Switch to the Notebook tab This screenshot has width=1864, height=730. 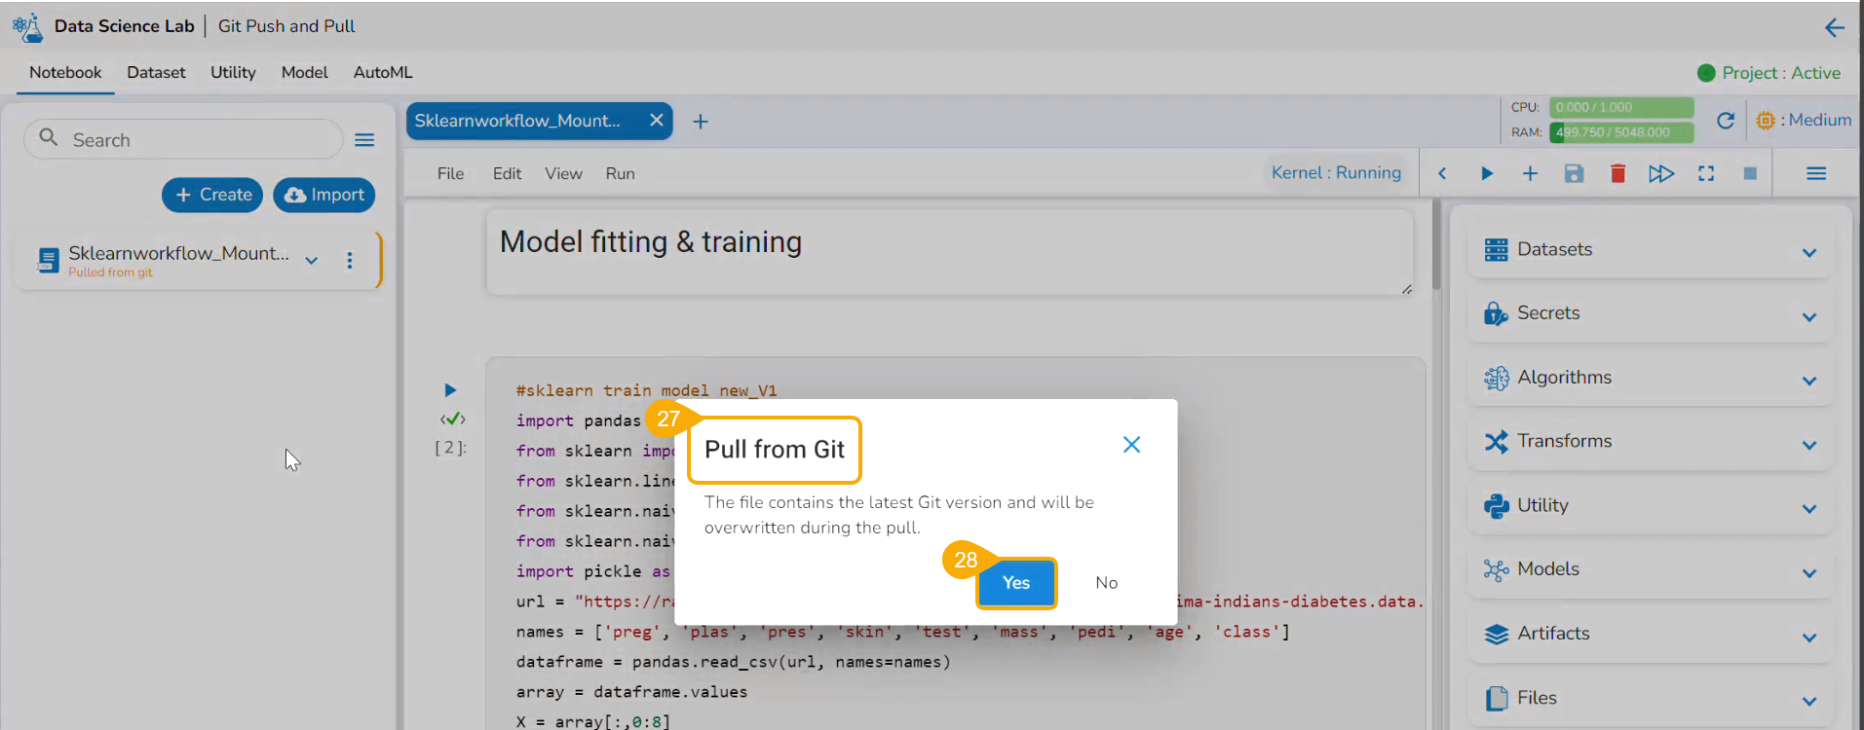(65, 73)
